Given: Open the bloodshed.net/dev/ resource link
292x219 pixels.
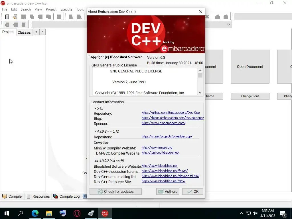Looking at the screenshot, I should (x=163, y=181).
